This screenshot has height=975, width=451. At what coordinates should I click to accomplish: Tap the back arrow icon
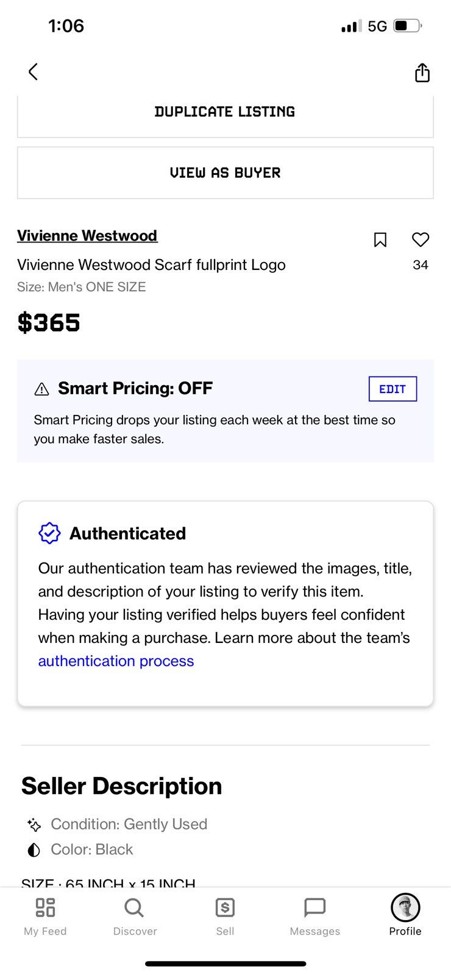33,72
